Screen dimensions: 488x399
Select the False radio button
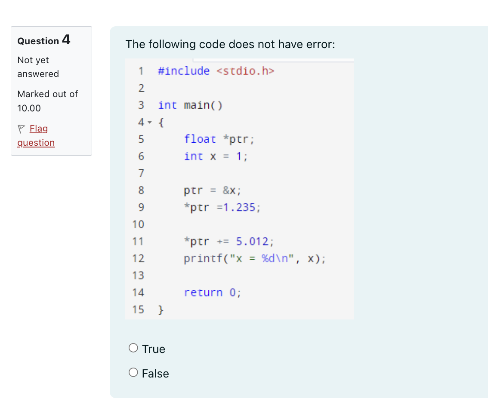coord(133,372)
